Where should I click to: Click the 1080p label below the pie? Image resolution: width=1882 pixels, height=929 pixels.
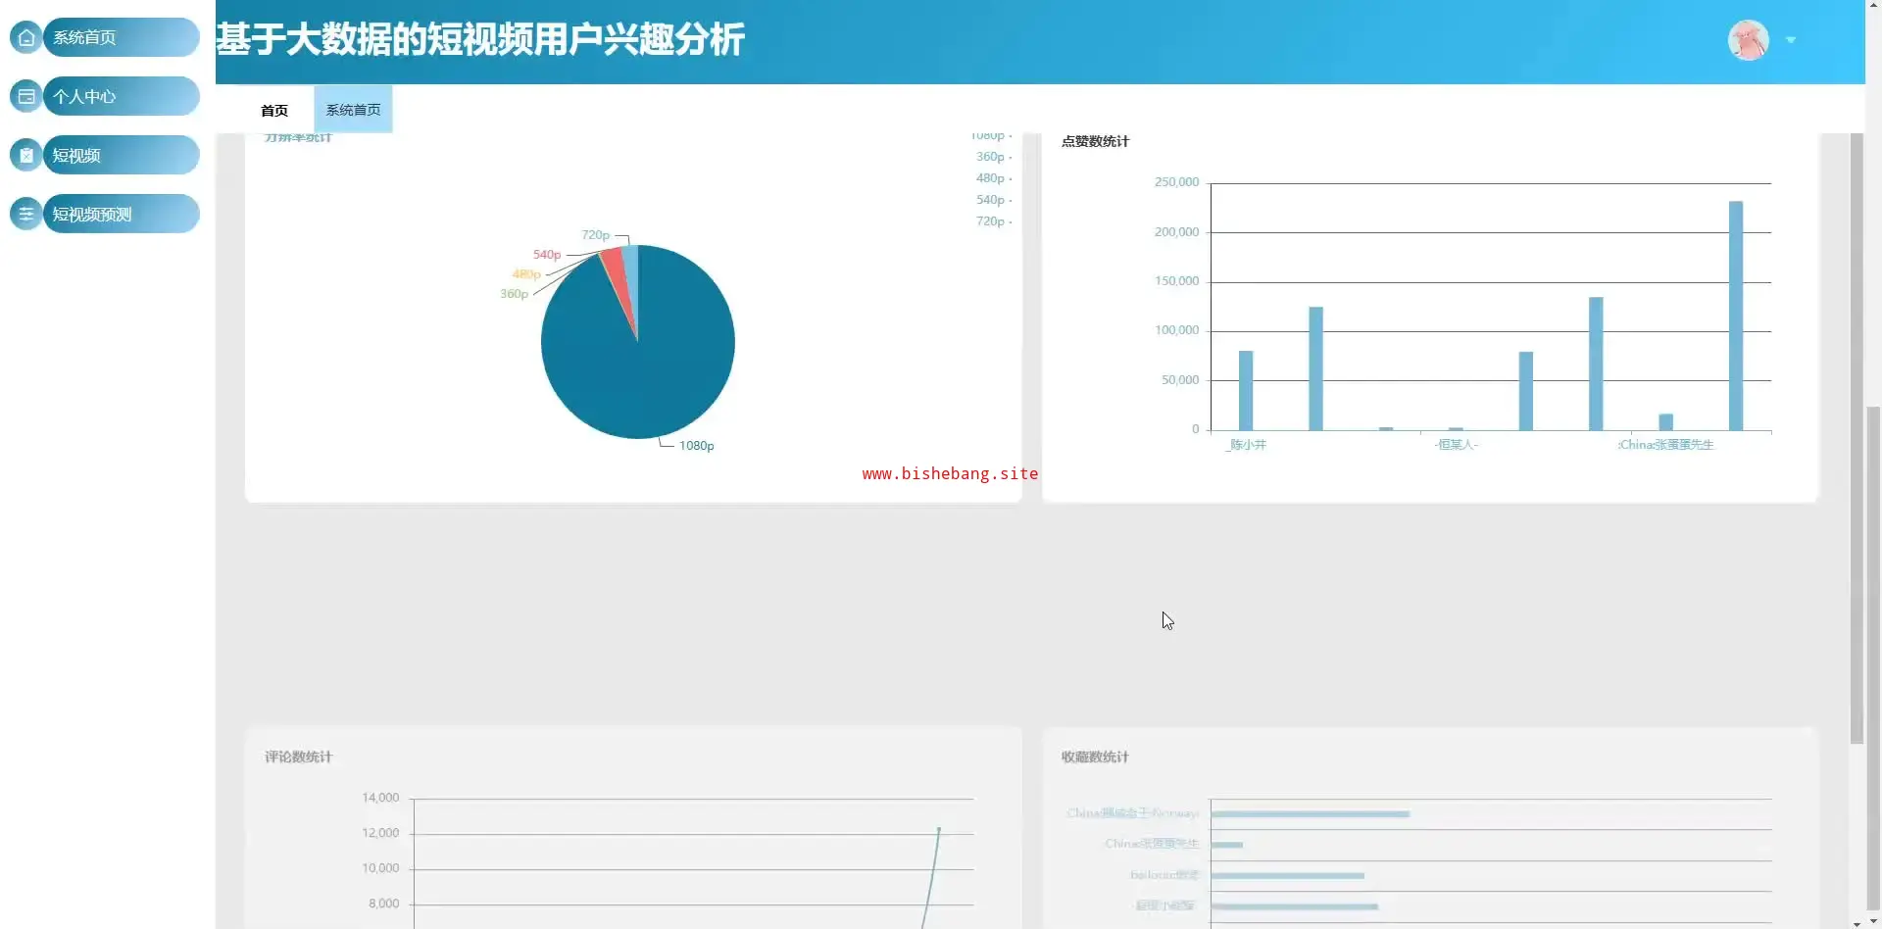pyautogui.click(x=696, y=446)
